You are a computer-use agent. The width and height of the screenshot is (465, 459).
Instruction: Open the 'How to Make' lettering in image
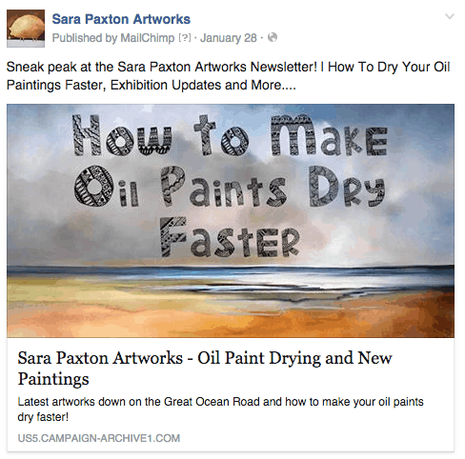(x=230, y=135)
